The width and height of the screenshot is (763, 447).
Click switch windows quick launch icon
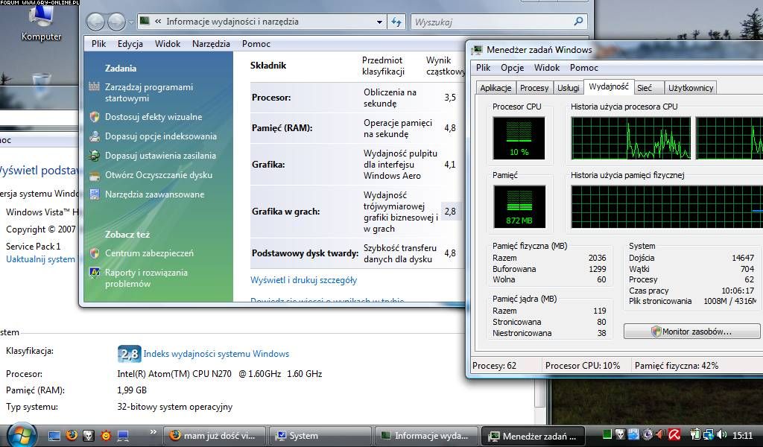coord(123,436)
